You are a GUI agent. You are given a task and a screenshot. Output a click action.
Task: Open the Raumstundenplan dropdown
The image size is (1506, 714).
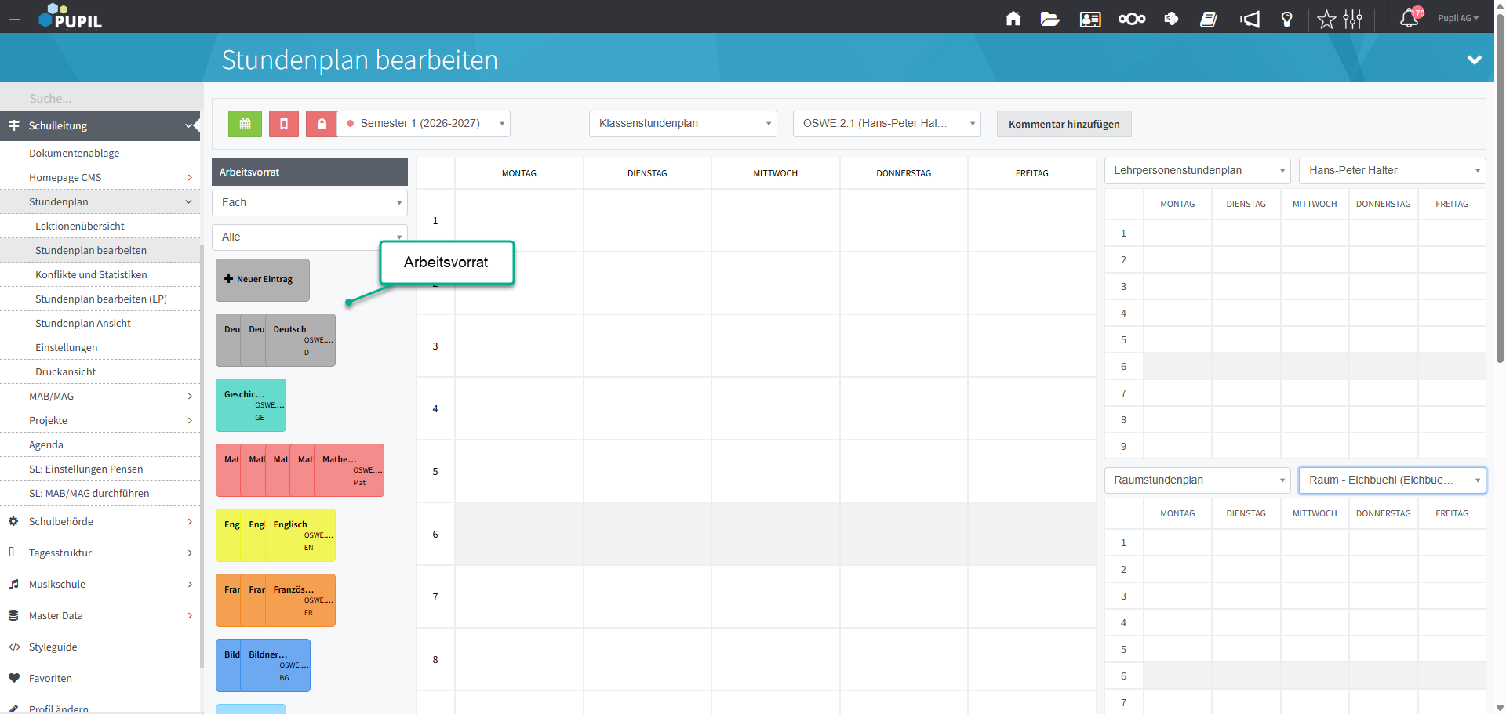click(x=1197, y=480)
